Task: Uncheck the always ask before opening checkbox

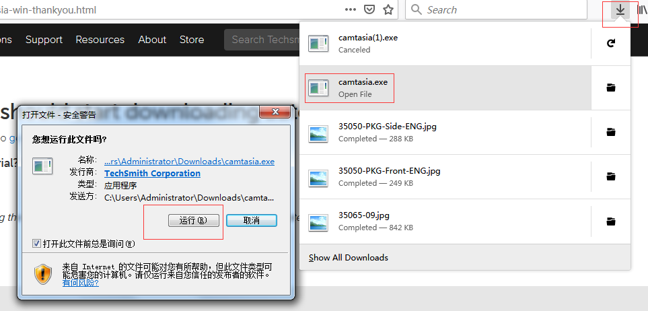Action: pyautogui.click(x=37, y=244)
